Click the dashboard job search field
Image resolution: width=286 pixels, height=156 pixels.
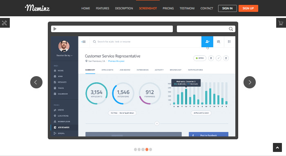point(145,42)
